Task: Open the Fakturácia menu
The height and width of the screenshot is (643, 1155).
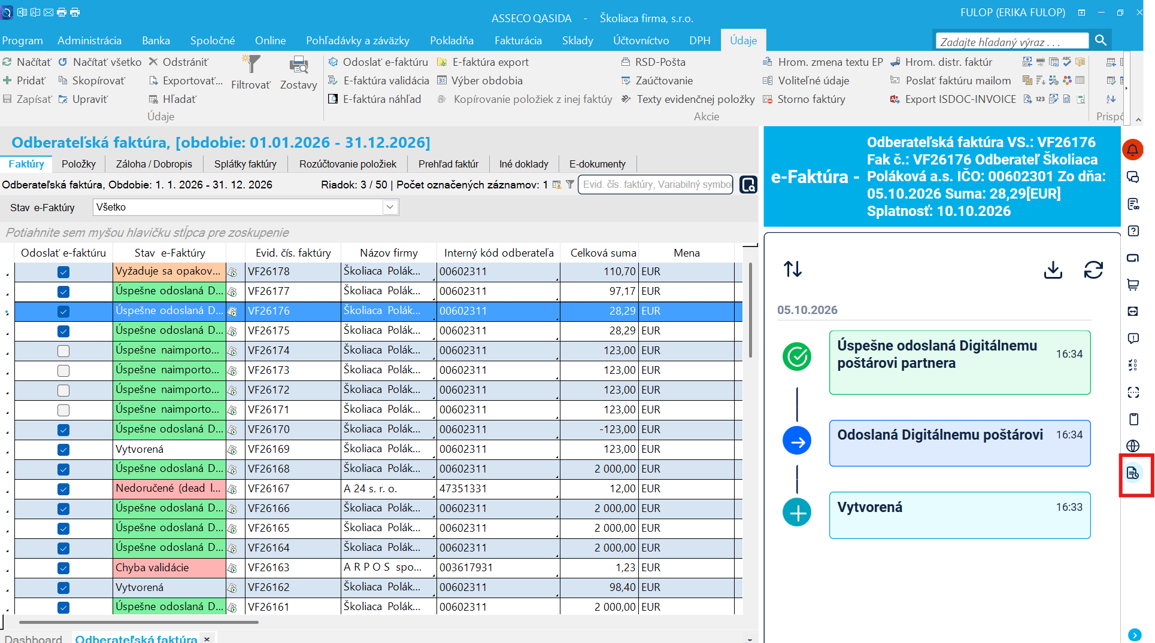Action: [x=518, y=41]
